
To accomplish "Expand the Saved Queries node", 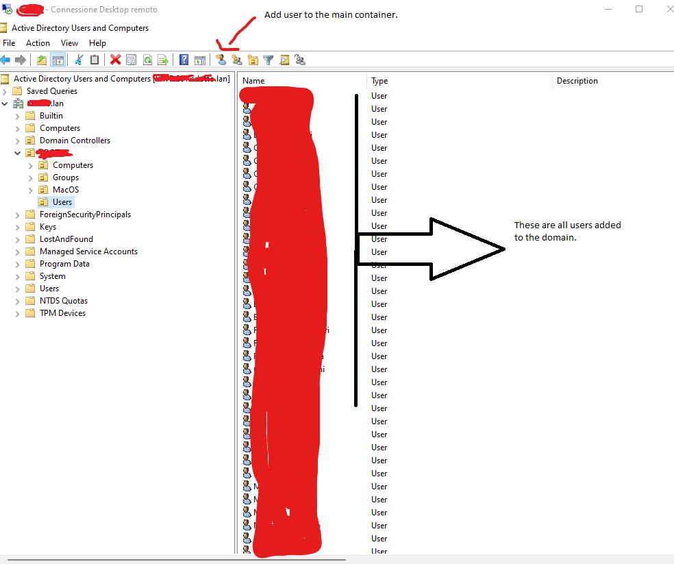I will tap(5, 91).
